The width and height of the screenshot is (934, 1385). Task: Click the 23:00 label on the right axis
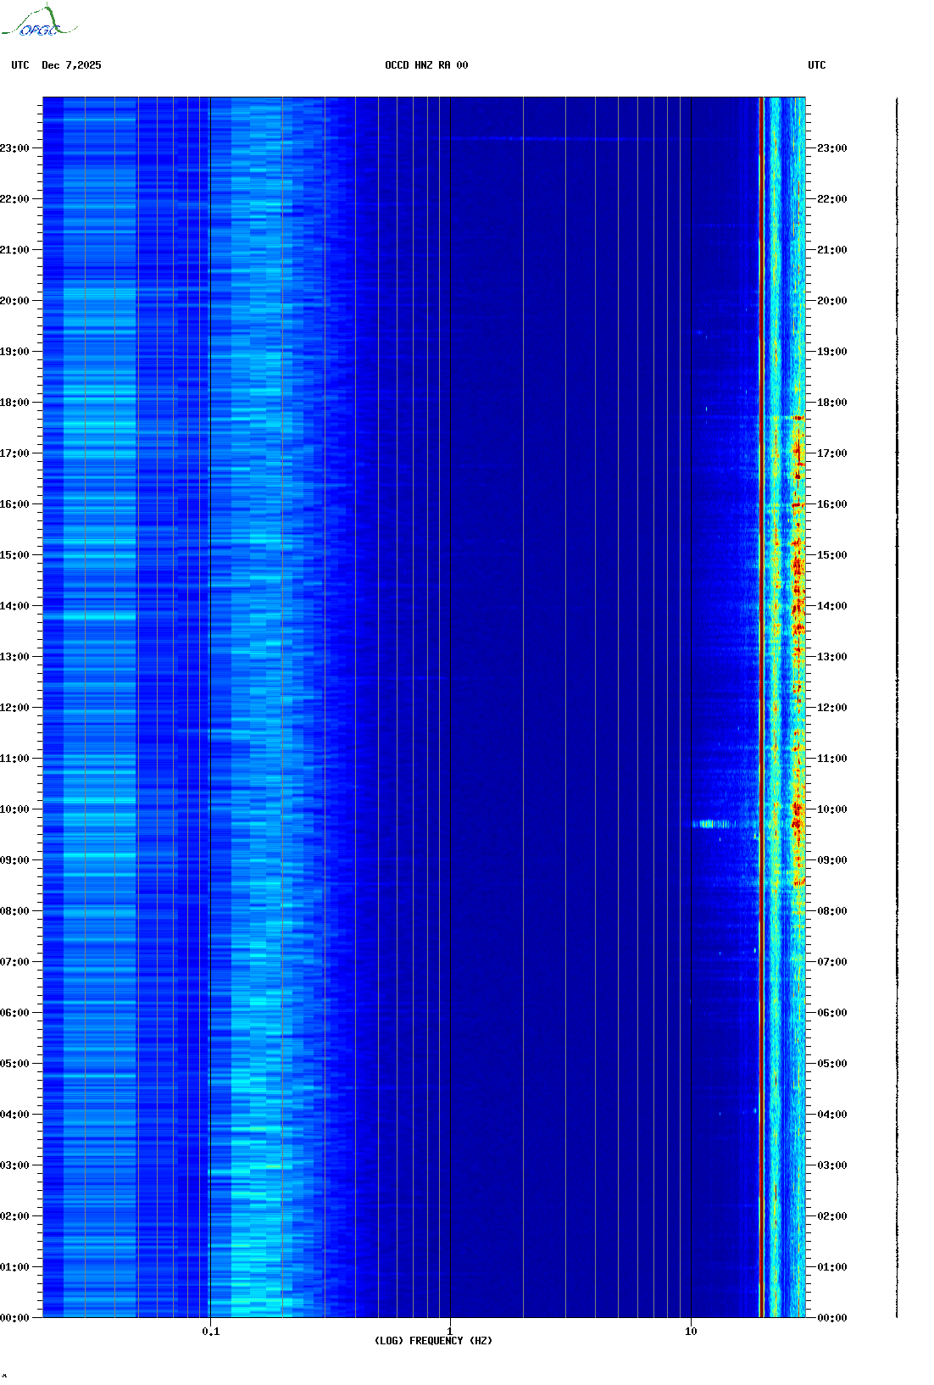[832, 148]
